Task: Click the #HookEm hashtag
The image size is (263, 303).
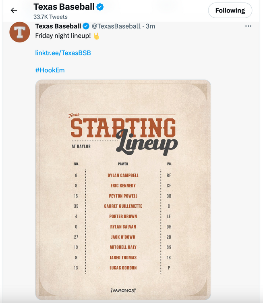Action: (x=50, y=70)
